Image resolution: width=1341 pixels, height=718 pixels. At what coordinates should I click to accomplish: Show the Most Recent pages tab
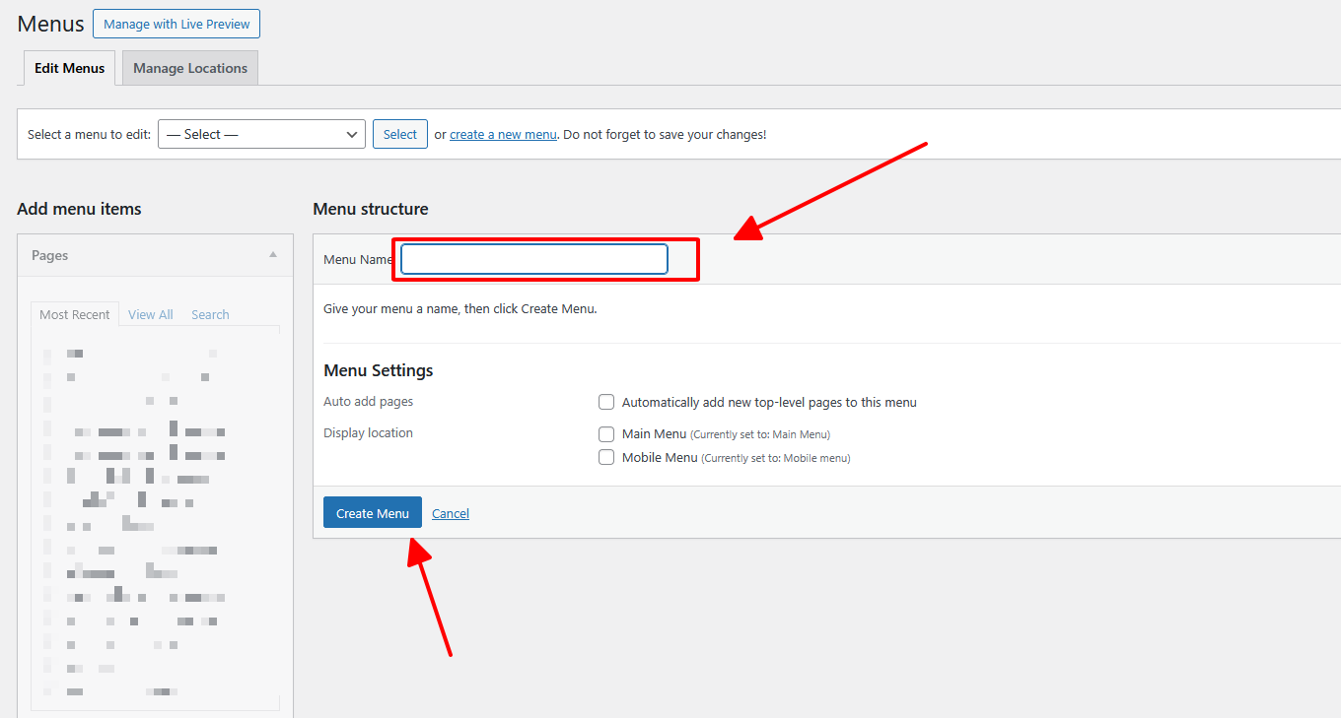pos(75,314)
